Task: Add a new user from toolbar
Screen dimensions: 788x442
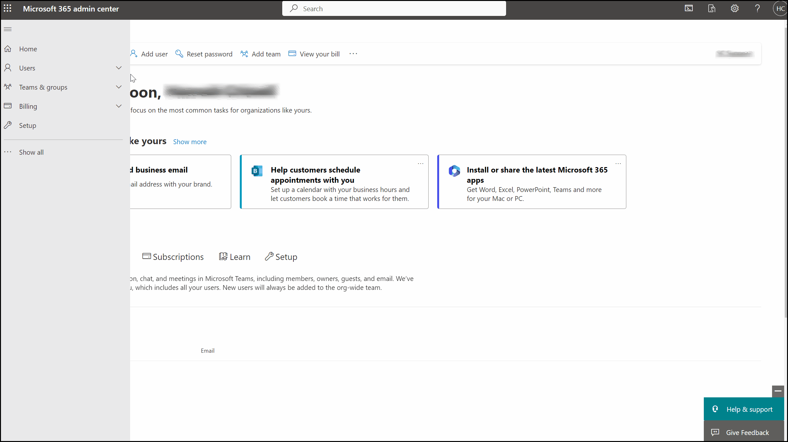Action: tap(149, 54)
